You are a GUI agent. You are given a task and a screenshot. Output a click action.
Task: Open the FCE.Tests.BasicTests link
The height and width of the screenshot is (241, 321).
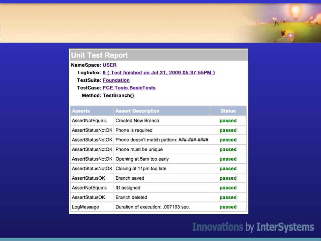click(x=129, y=88)
